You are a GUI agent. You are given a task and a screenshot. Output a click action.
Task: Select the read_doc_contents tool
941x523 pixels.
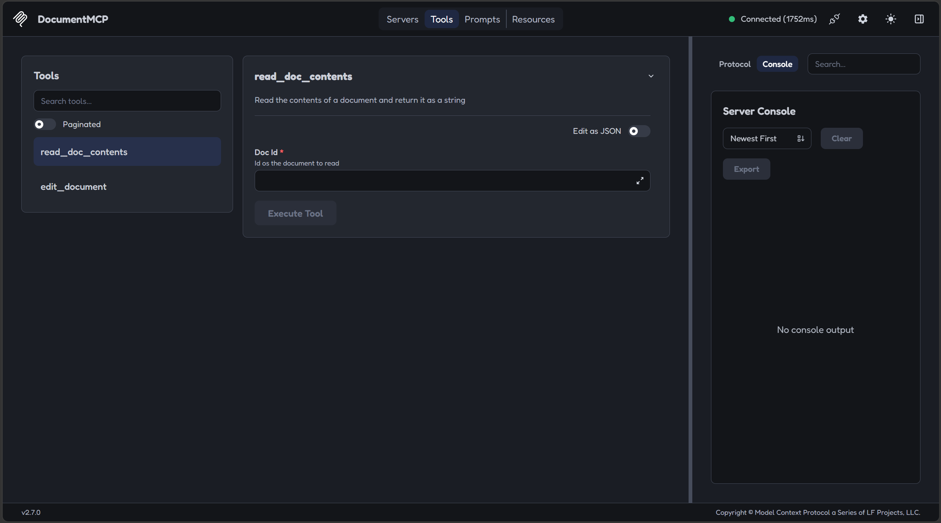point(127,152)
